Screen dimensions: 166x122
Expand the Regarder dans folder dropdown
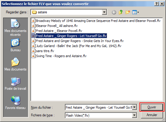tap(104, 12)
